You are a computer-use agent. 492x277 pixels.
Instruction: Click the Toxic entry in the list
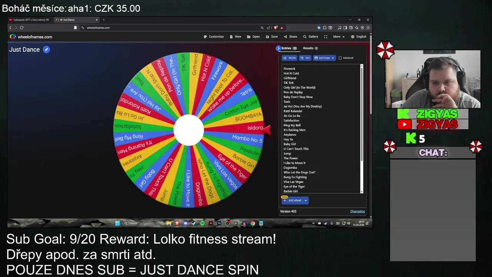click(x=287, y=102)
